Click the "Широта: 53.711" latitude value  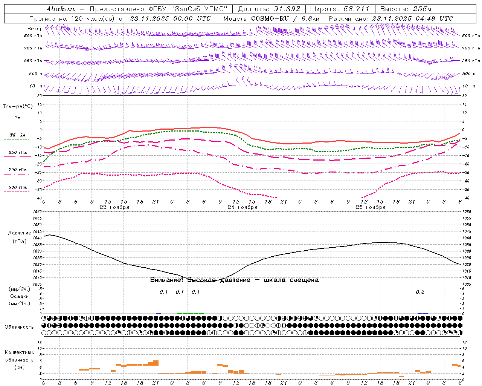point(340,9)
